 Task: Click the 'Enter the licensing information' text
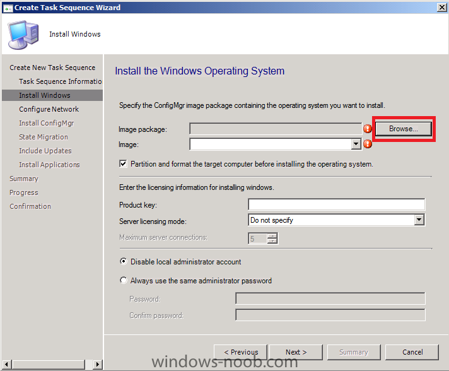coord(197,187)
